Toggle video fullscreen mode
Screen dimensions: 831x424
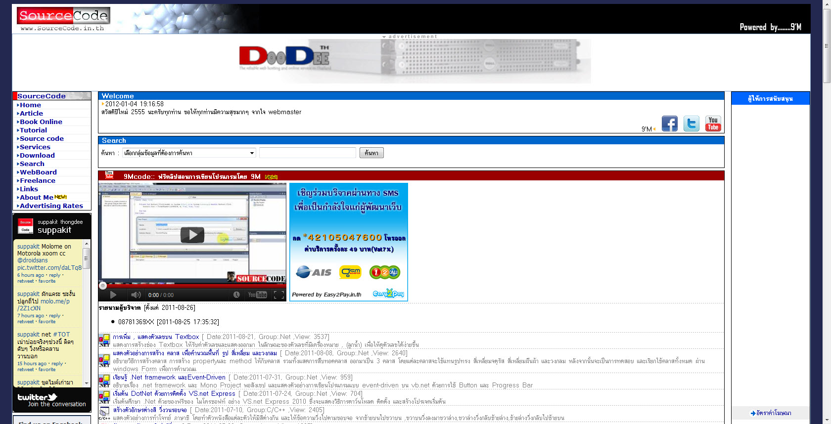click(x=279, y=295)
